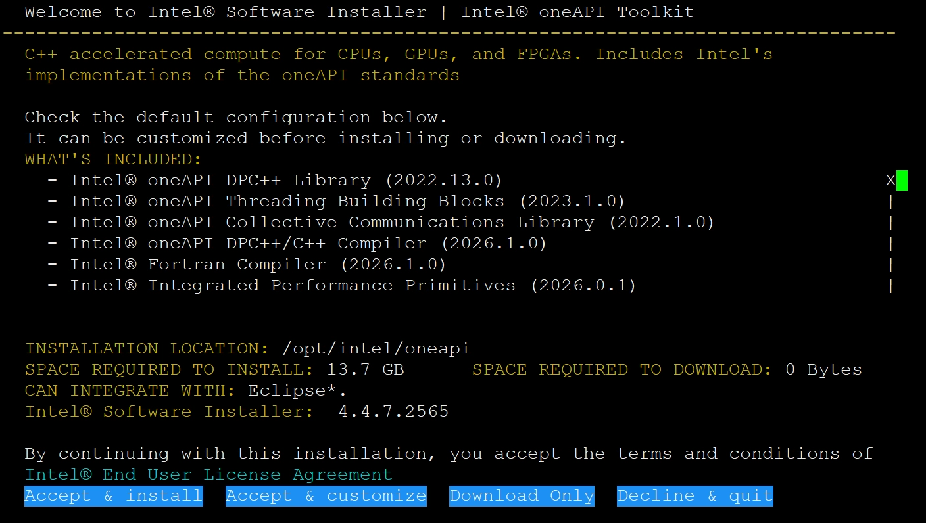Click the scrollbar track beside Performance Primitives row
926x523 pixels.
coord(891,286)
